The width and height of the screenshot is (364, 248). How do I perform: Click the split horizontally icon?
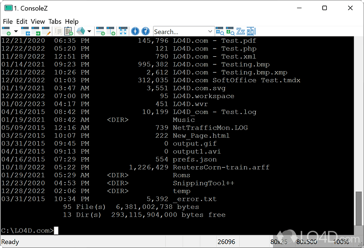(x=101, y=31)
